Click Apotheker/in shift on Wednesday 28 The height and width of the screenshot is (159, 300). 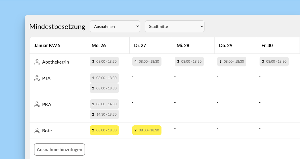click(189, 62)
